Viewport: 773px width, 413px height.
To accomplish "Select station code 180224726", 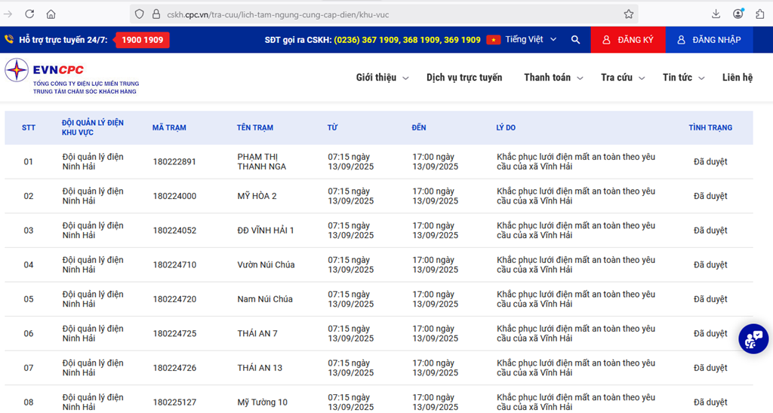I will pyautogui.click(x=174, y=368).
